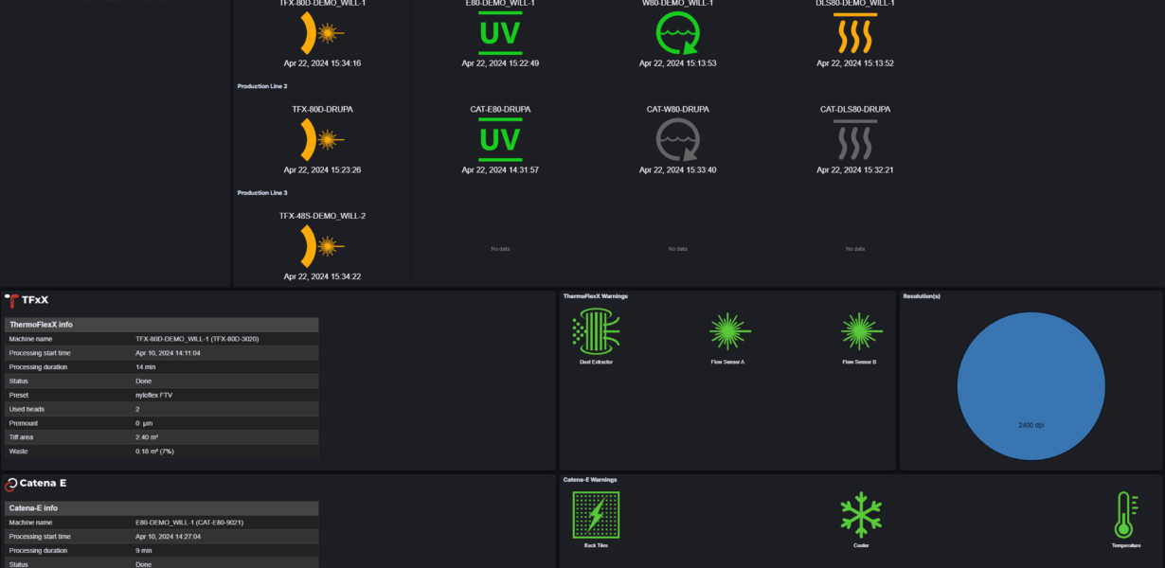Select timestamp Apr 22, 2024 15:34:22
The image size is (1165, 568).
(x=322, y=276)
